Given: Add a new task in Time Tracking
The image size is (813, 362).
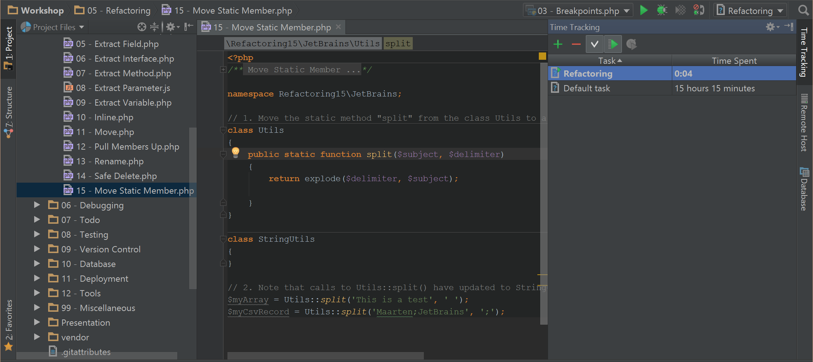Looking at the screenshot, I should 558,44.
